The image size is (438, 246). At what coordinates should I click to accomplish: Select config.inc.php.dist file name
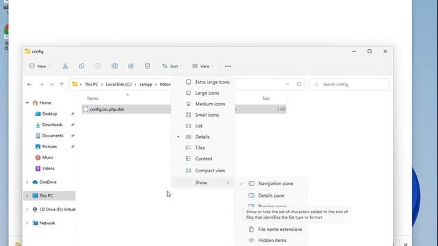point(107,109)
